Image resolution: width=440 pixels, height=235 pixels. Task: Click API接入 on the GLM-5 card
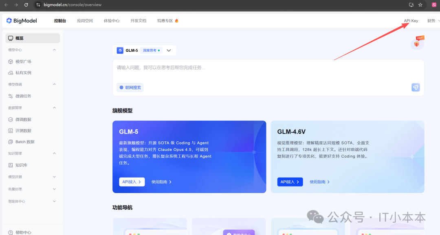[132, 182]
